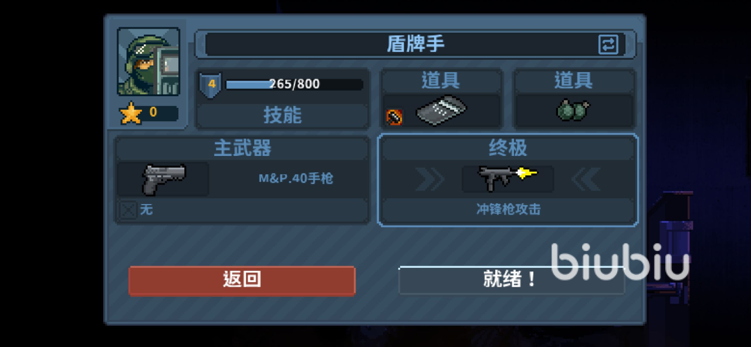Viewport: 751px width, 347px height.
Task: Click the red 返回 back button
Action: pos(242,280)
